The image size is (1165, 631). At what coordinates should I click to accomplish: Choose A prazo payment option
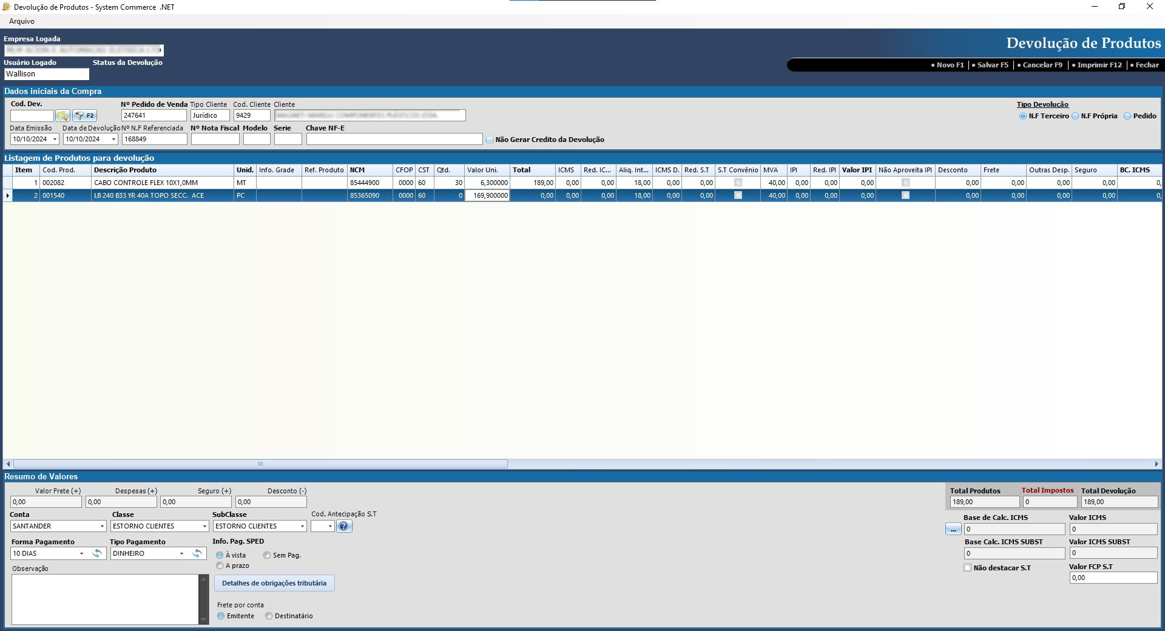(x=220, y=565)
